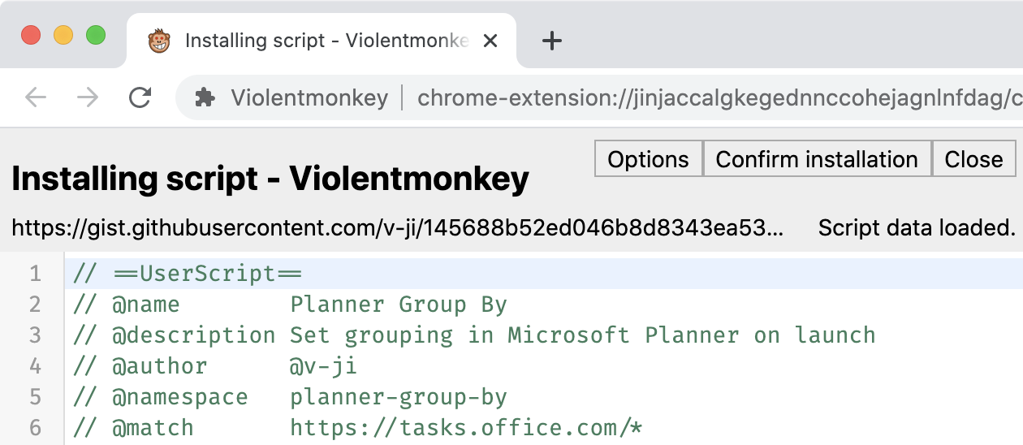Click Confirm installation button

click(x=817, y=159)
